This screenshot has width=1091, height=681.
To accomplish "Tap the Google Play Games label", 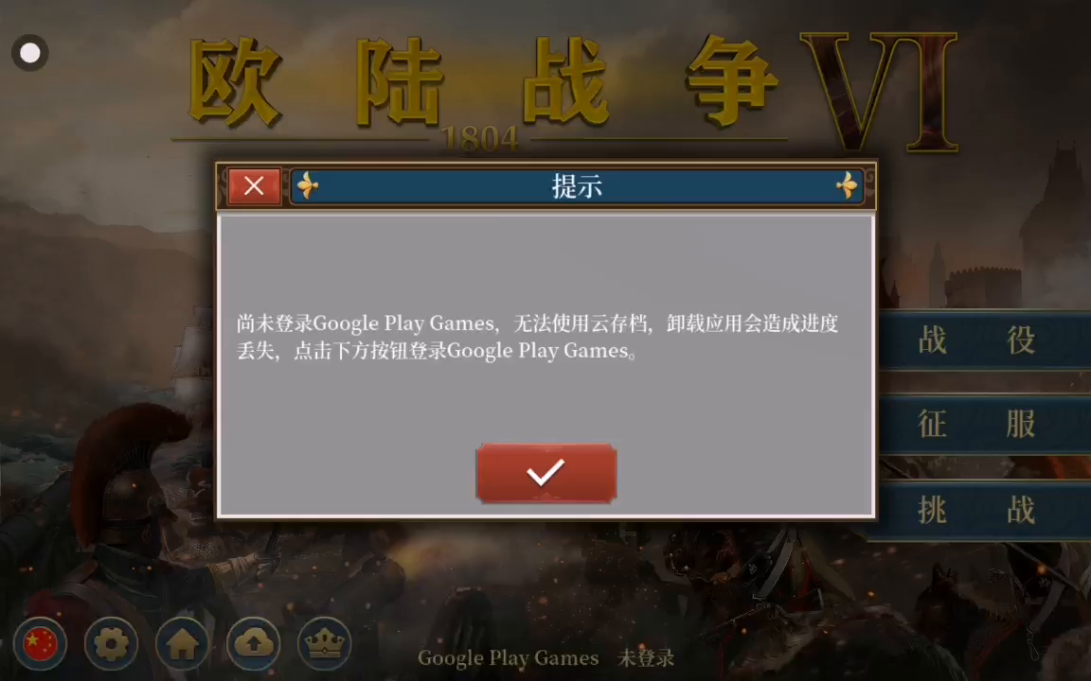I will tap(508, 658).
